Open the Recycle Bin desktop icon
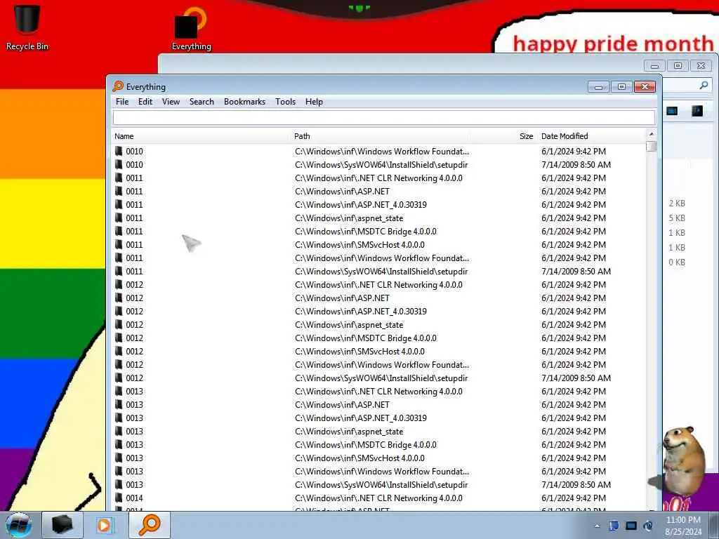The height and width of the screenshot is (539, 719). tap(27, 27)
